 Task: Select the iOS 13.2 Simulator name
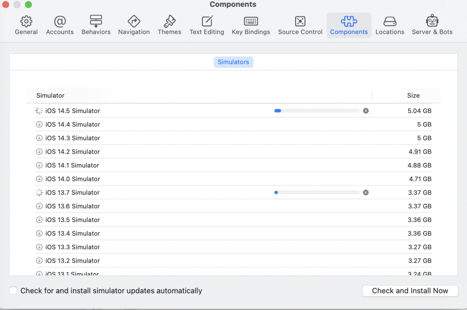73,261
